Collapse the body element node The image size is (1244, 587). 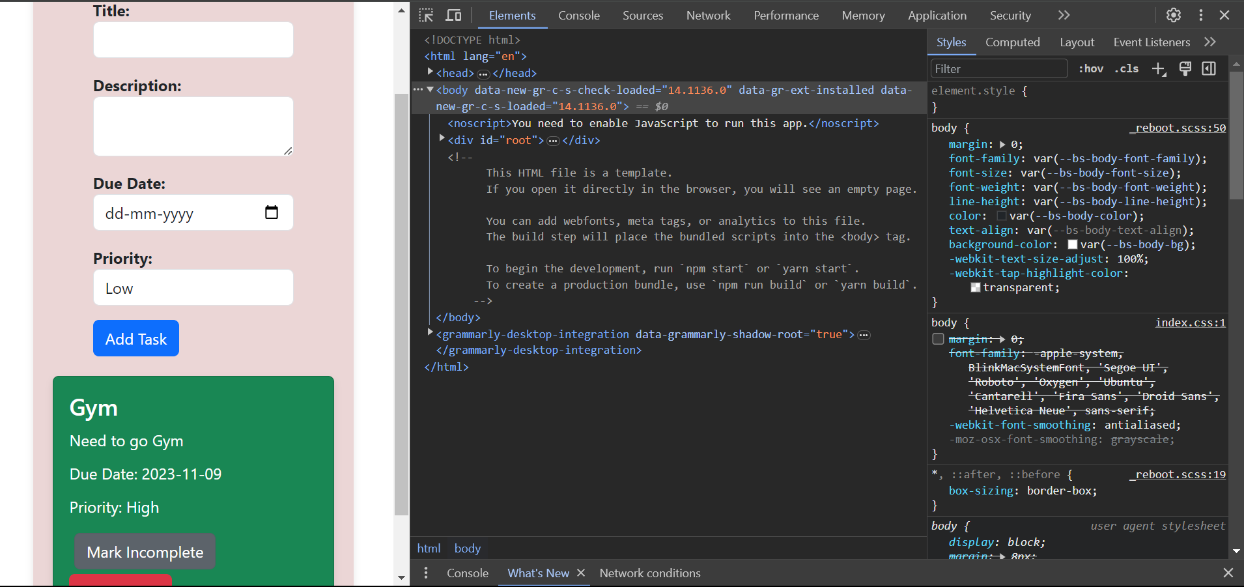[x=430, y=89]
